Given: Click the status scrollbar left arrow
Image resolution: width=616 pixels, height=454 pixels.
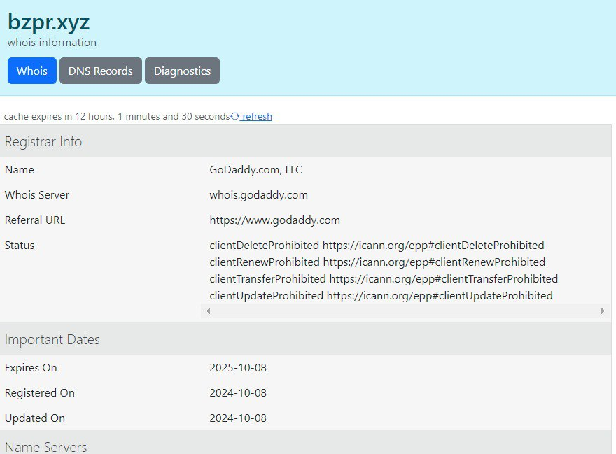Looking at the screenshot, I should (x=208, y=311).
